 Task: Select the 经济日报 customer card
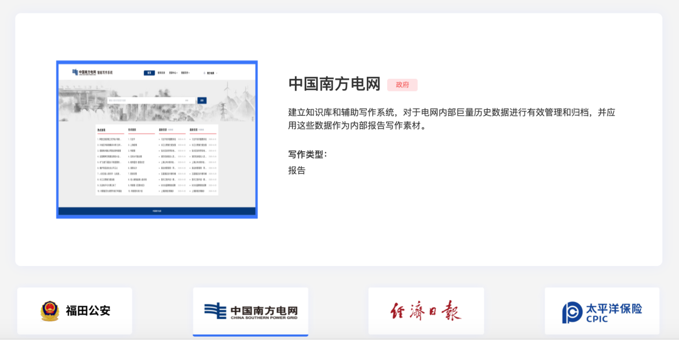[x=426, y=311]
